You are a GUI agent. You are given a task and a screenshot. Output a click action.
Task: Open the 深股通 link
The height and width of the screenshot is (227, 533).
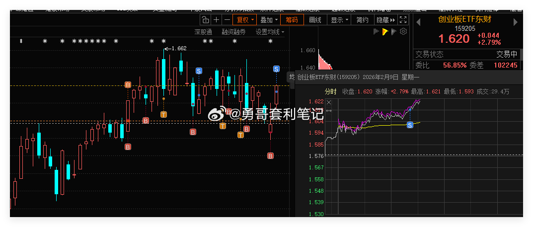[203, 32]
